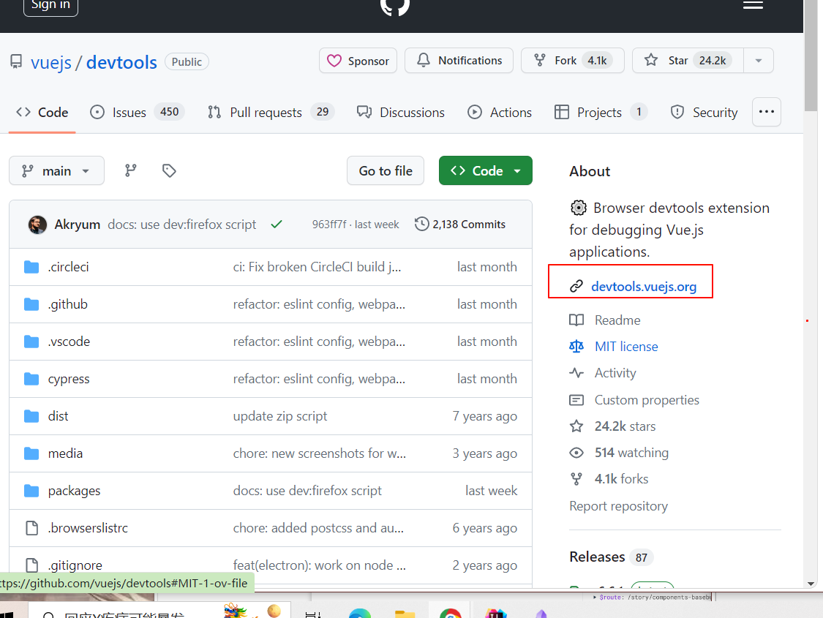Show more repository tabs via ellipsis
This screenshot has width=823, height=618.
[x=767, y=112]
